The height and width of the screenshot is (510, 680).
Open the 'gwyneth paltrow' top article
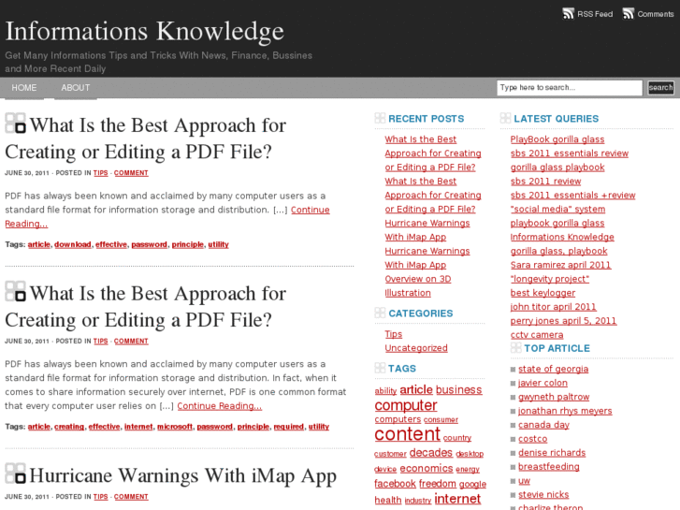pyautogui.click(x=554, y=397)
